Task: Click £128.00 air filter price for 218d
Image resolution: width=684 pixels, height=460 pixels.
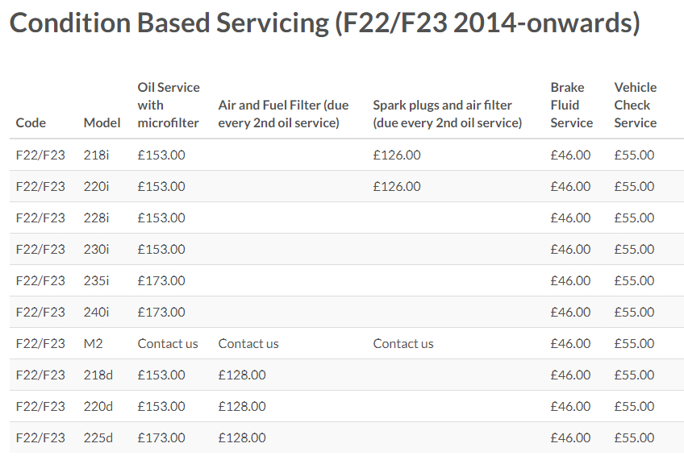Action: tap(242, 375)
